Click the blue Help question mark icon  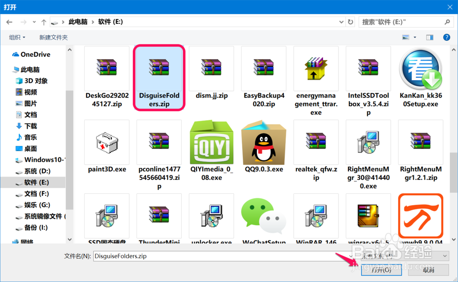tap(447, 37)
